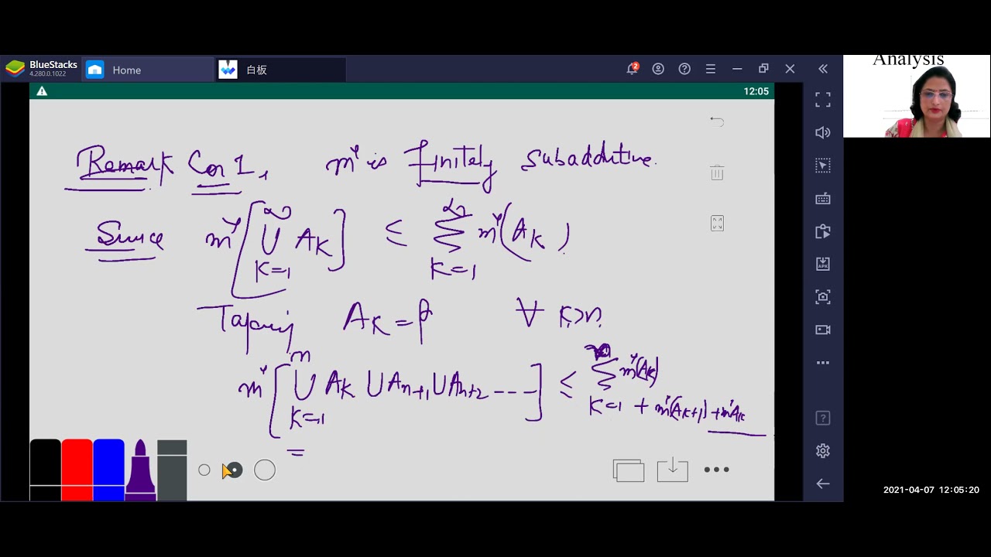Open the multi-instance sync icon in sidebar

click(x=823, y=231)
